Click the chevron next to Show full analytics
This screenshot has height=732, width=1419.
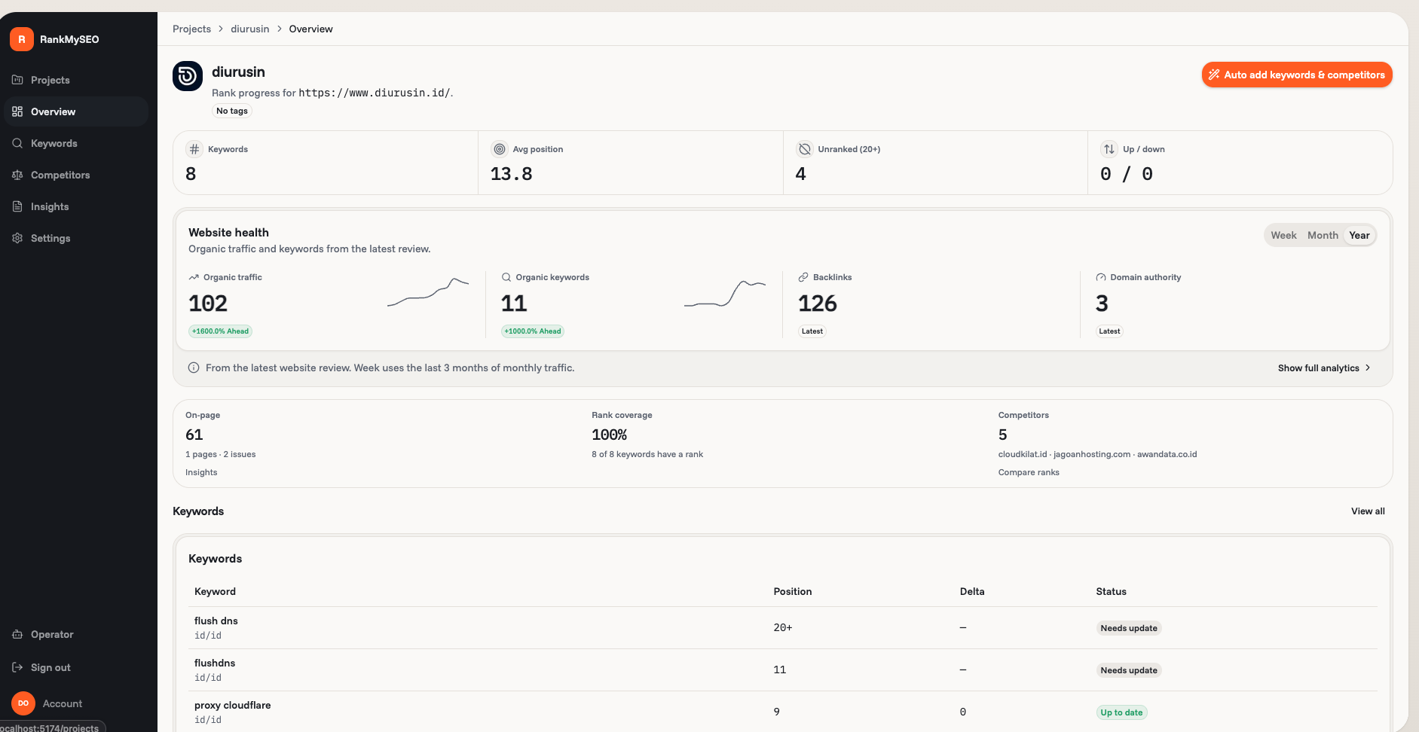coord(1368,368)
